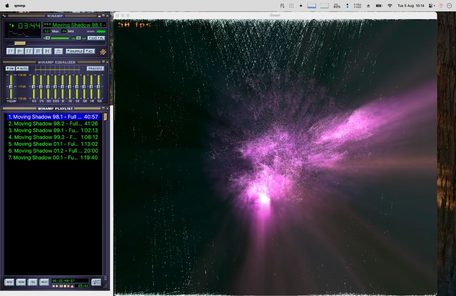Skip to the next track
This screenshot has height=296, width=456.
coord(47,51)
